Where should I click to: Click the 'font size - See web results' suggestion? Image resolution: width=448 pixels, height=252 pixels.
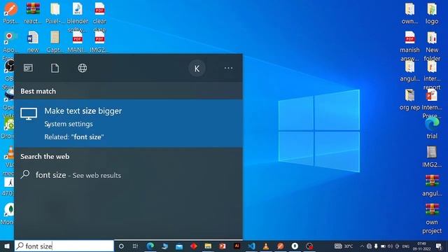point(128,175)
